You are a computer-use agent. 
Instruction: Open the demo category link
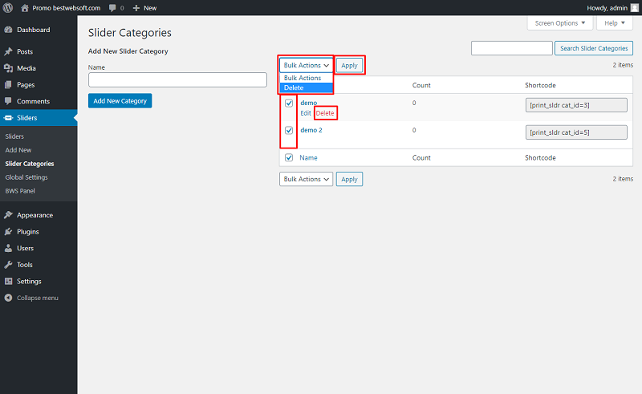(309, 103)
